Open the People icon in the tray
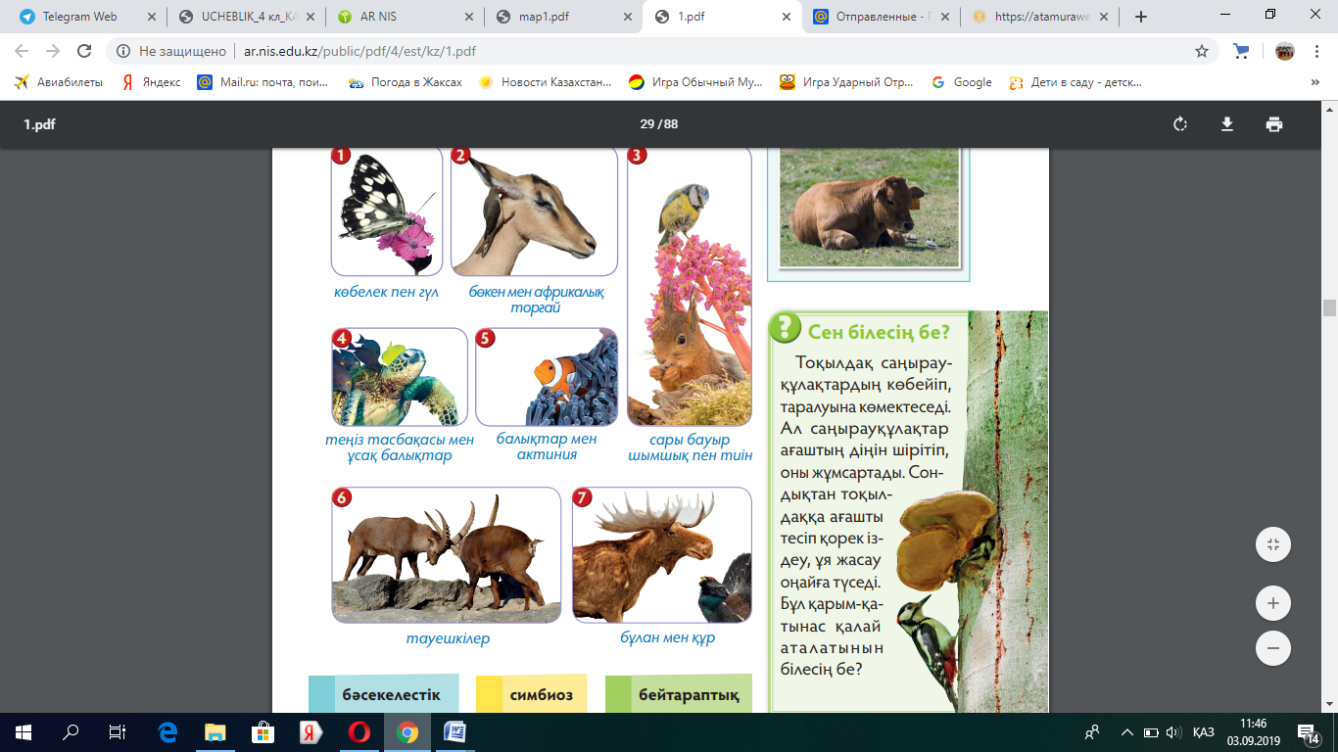 pyautogui.click(x=1092, y=731)
